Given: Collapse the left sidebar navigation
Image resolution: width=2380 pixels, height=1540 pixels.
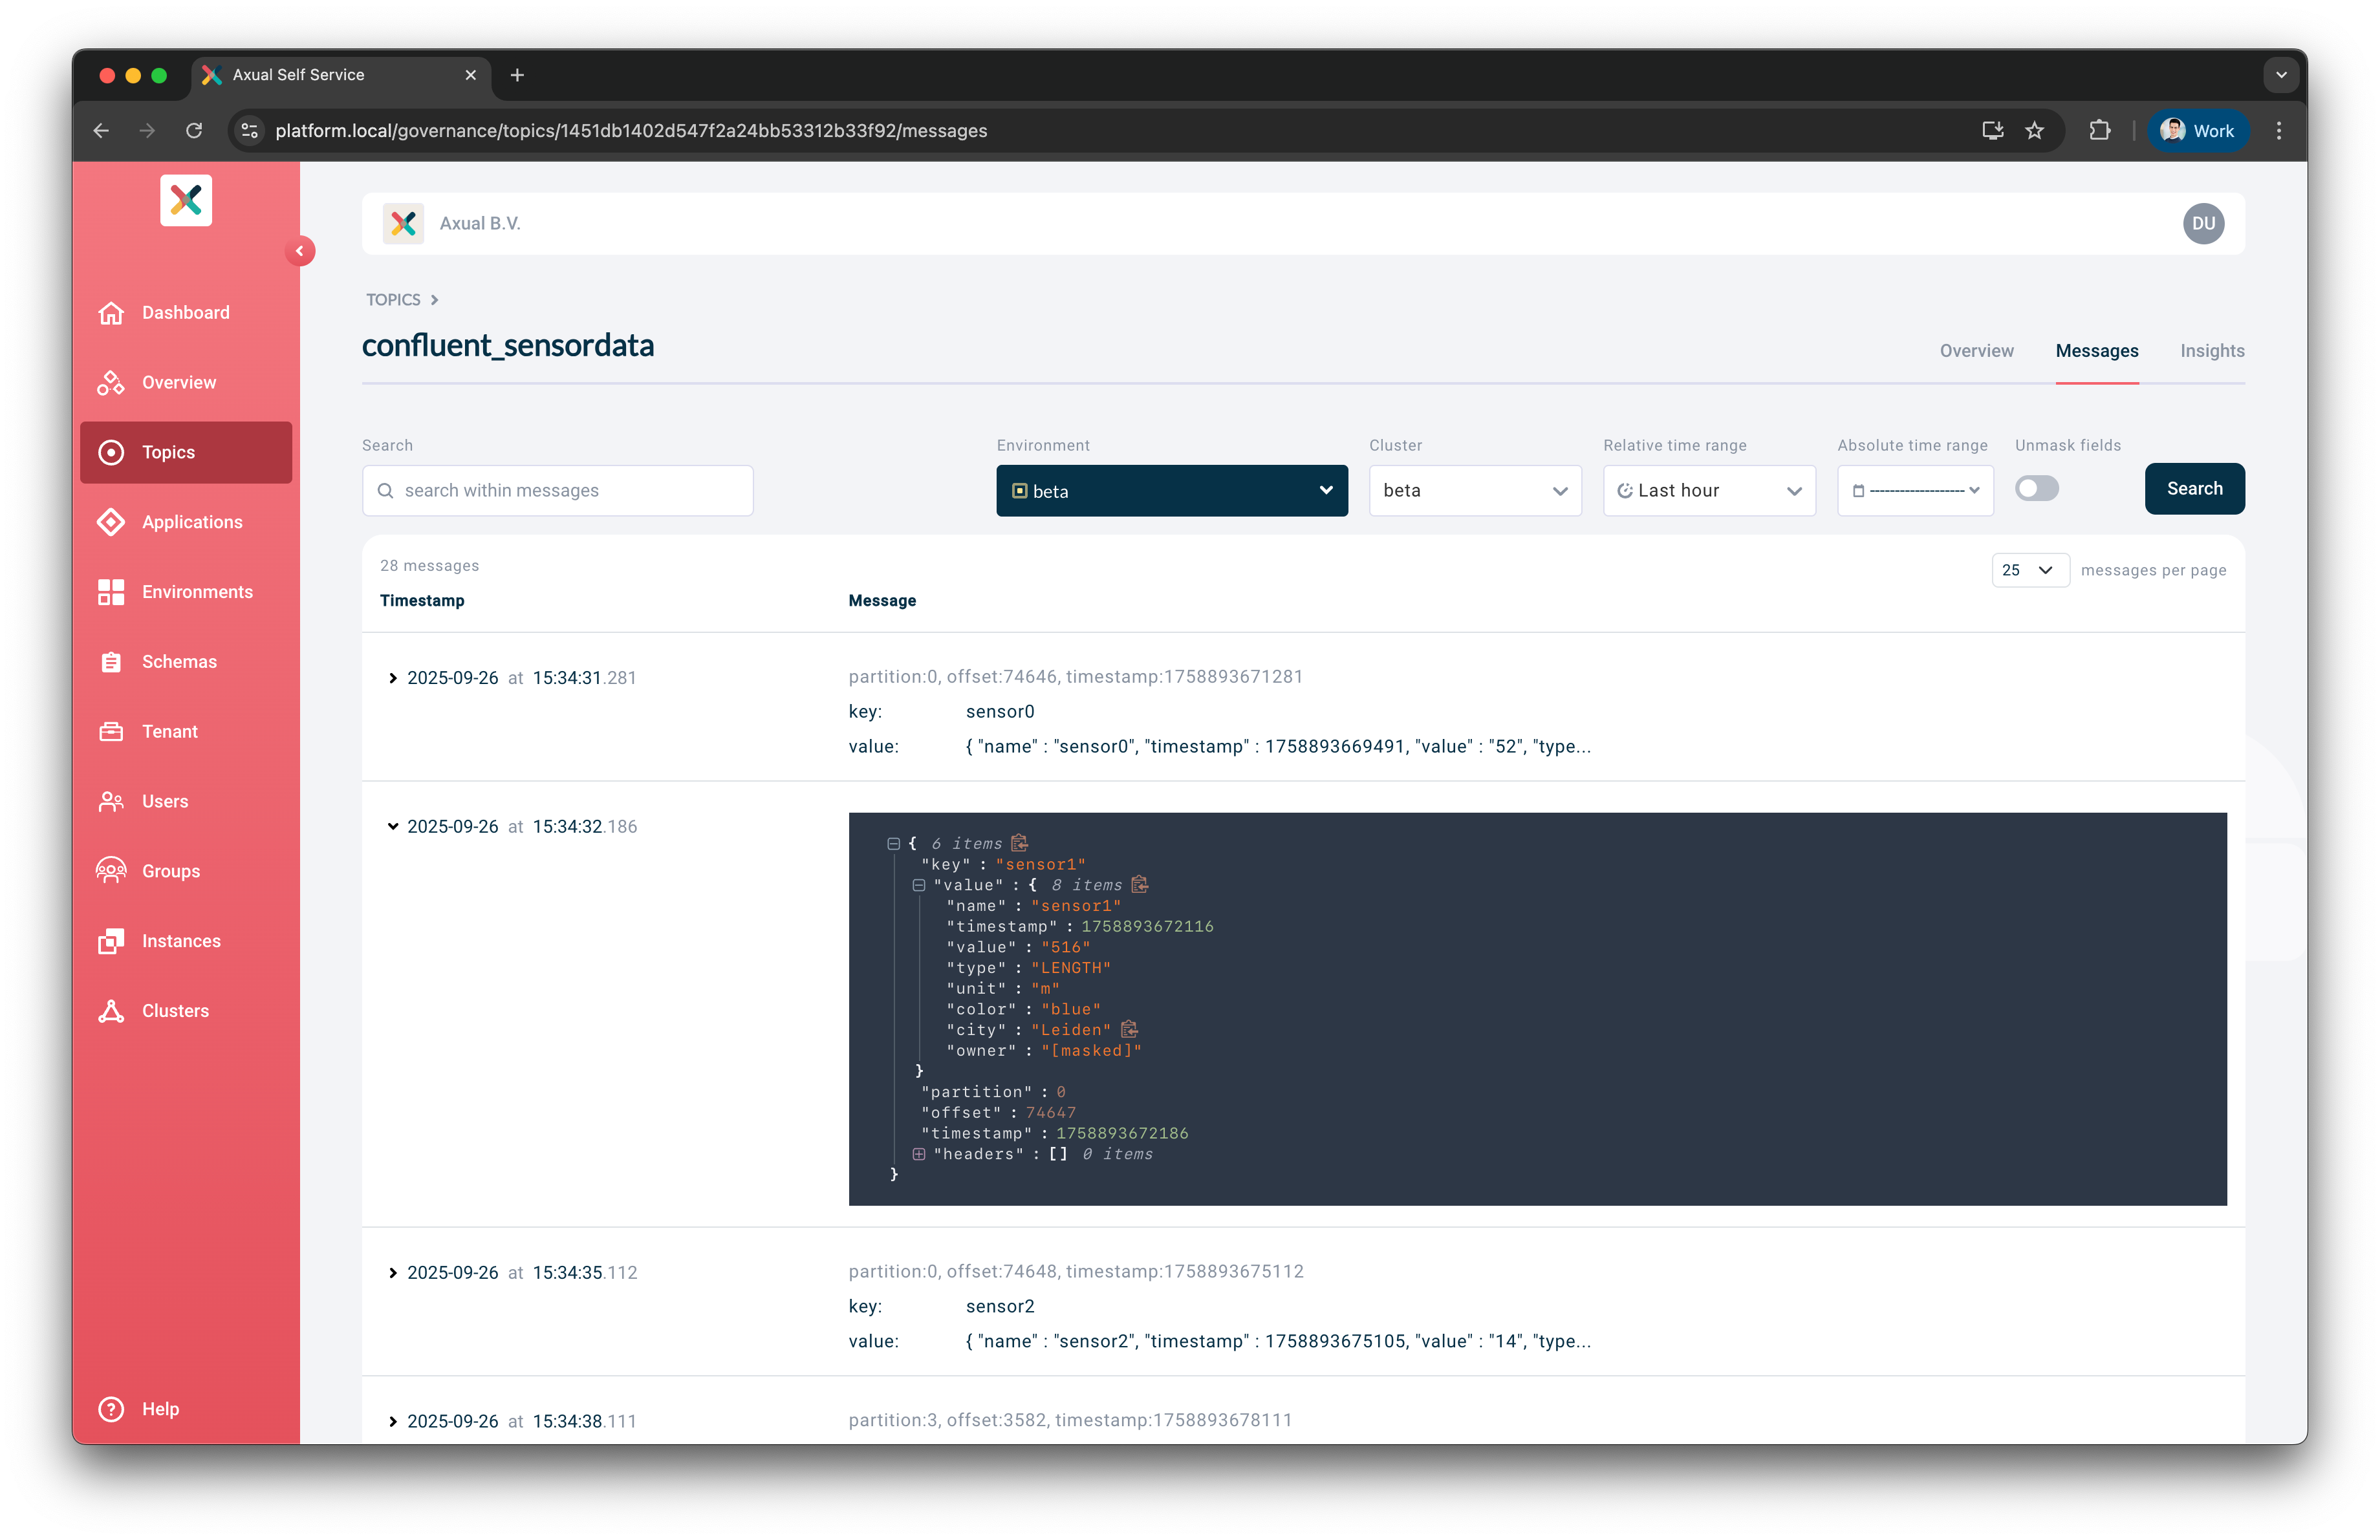Looking at the screenshot, I should (300, 251).
